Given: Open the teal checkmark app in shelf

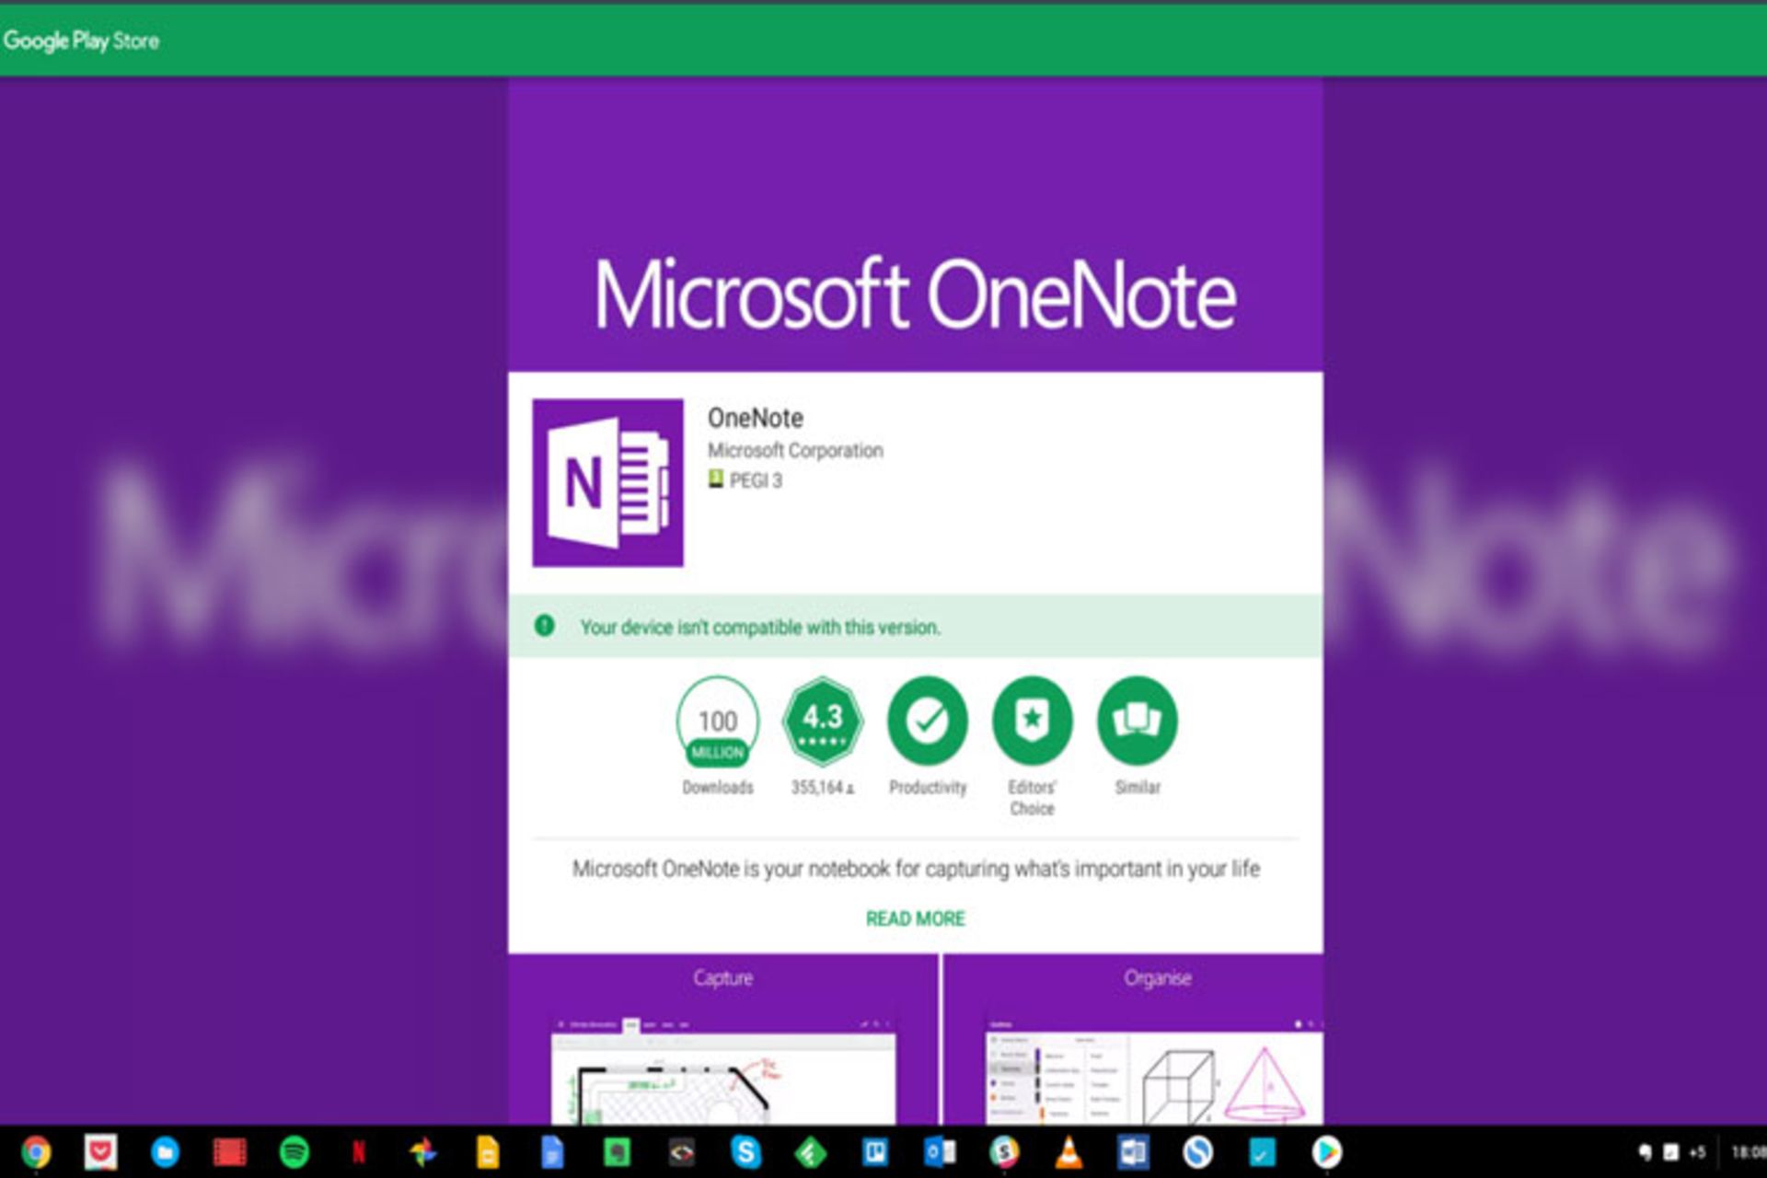Looking at the screenshot, I should click(x=1262, y=1152).
